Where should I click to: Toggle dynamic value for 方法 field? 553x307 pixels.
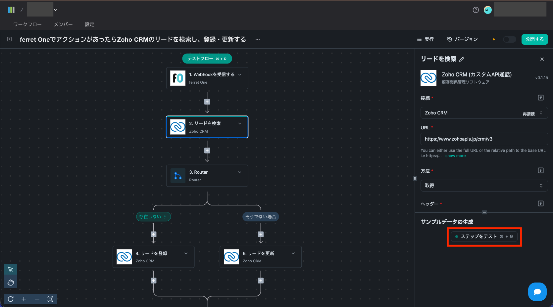click(540, 170)
